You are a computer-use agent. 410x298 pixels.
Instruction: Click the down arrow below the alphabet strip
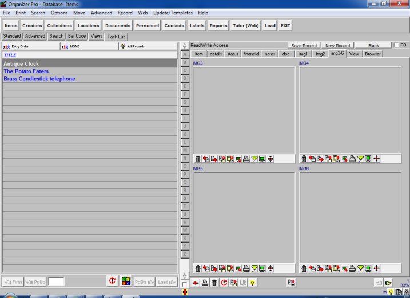pyautogui.click(x=185, y=276)
